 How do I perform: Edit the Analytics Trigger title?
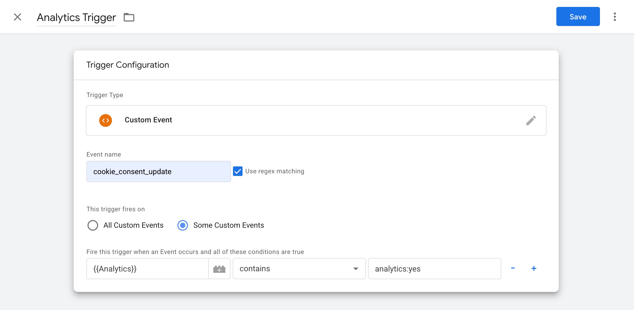pyautogui.click(x=76, y=18)
